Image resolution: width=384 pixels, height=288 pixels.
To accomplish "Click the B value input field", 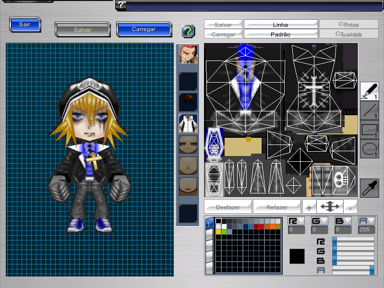I will click(343, 230).
